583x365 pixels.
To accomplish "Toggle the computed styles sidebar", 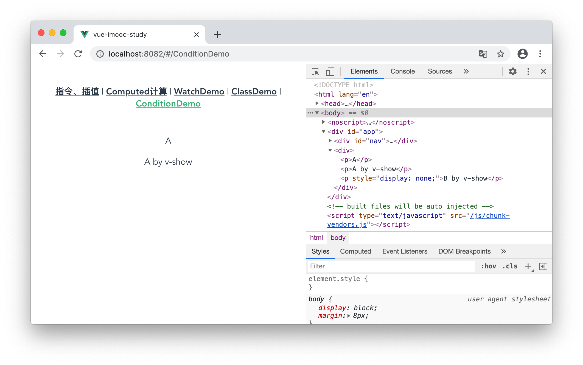I will tap(543, 266).
